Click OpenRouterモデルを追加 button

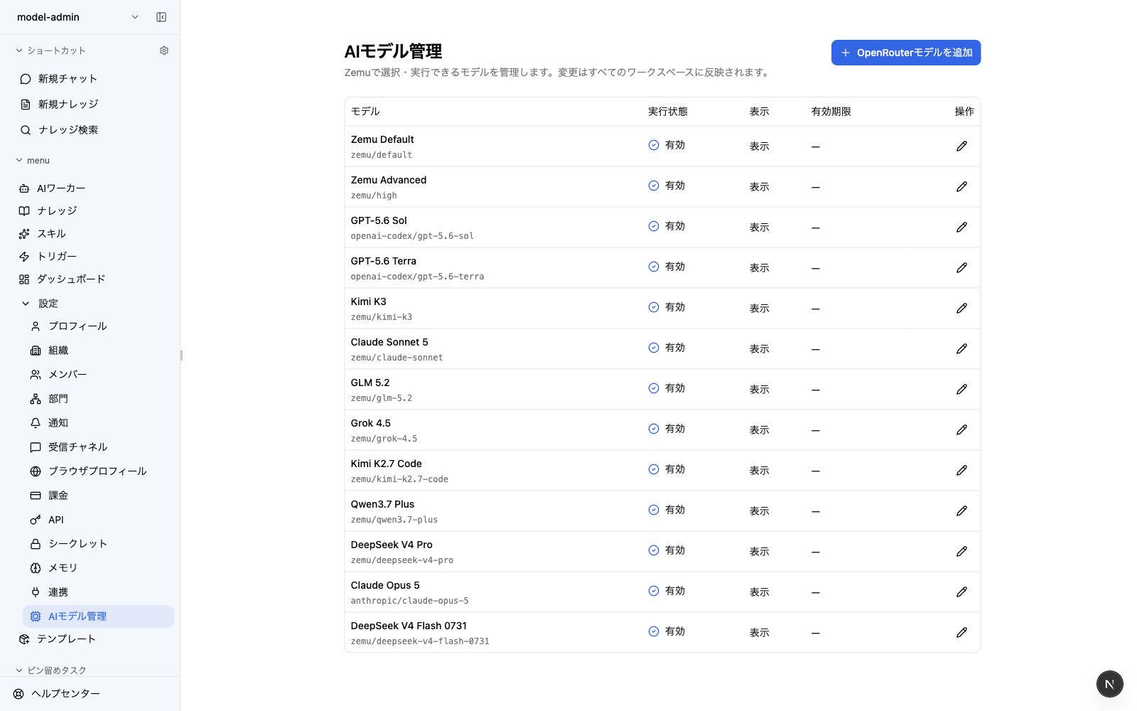point(906,53)
